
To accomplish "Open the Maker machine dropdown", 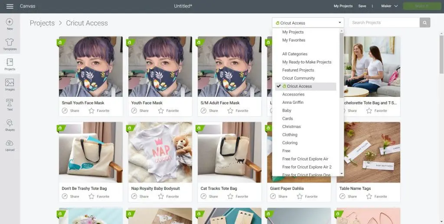I will [x=389, y=6].
